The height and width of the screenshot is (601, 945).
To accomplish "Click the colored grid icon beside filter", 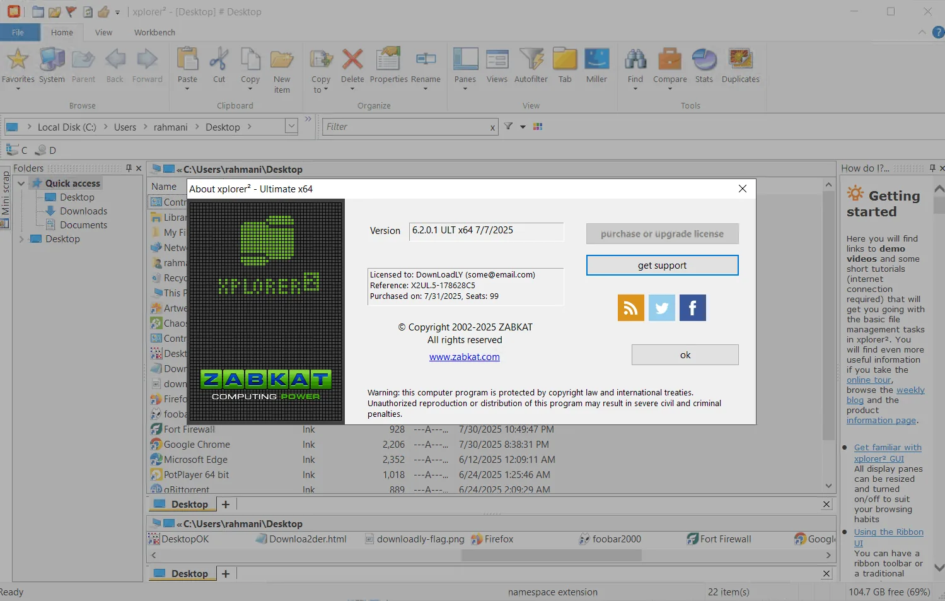I will click(x=538, y=127).
